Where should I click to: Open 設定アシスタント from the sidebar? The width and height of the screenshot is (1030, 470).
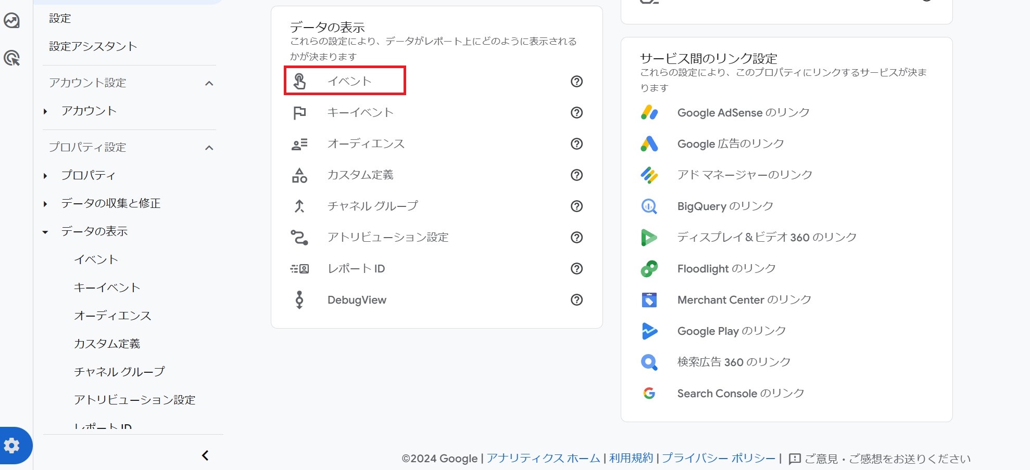(x=92, y=46)
